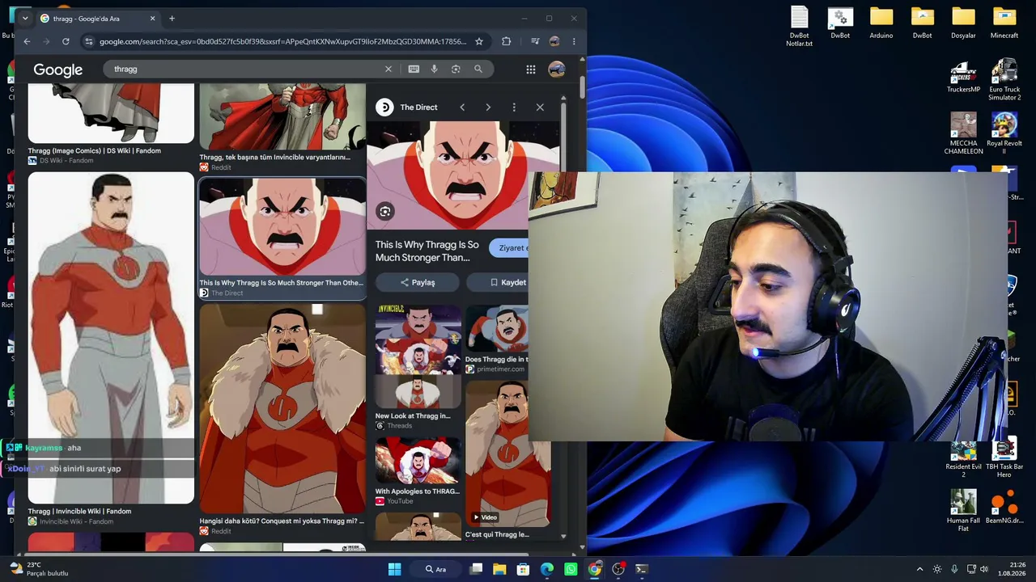The height and width of the screenshot is (582, 1036).
Task: Open OBS Studio from the taskbar
Action: coord(618,569)
